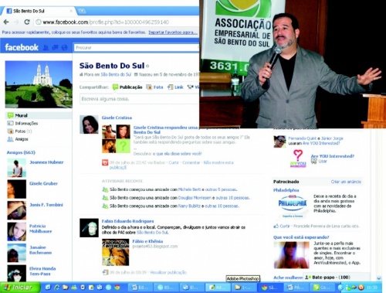Choose Publicação share option

point(128,87)
